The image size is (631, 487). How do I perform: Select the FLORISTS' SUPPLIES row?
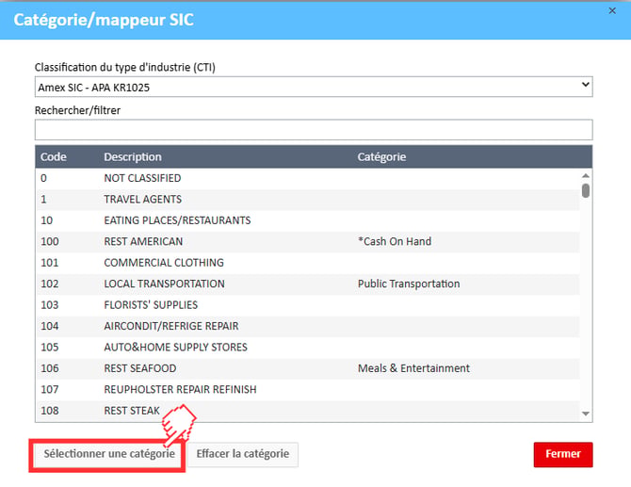click(x=308, y=305)
